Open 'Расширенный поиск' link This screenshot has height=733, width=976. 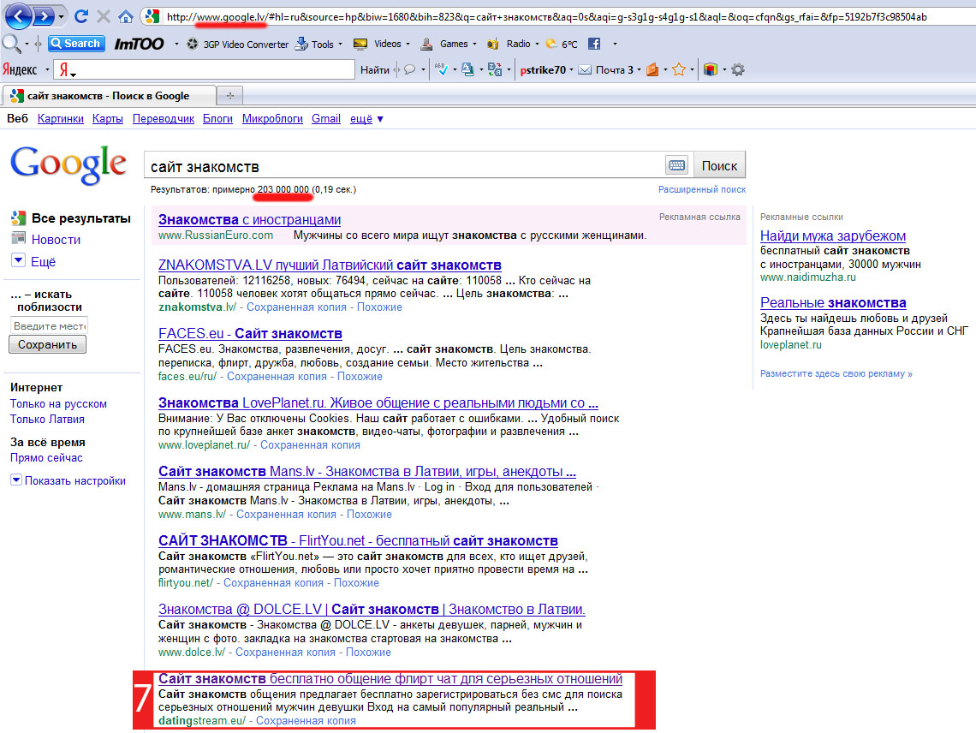(701, 189)
